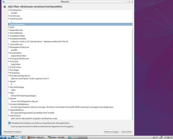Click the shutdown power icon in taskbar
Viewport: 173px width, 139px height.
pos(171,137)
